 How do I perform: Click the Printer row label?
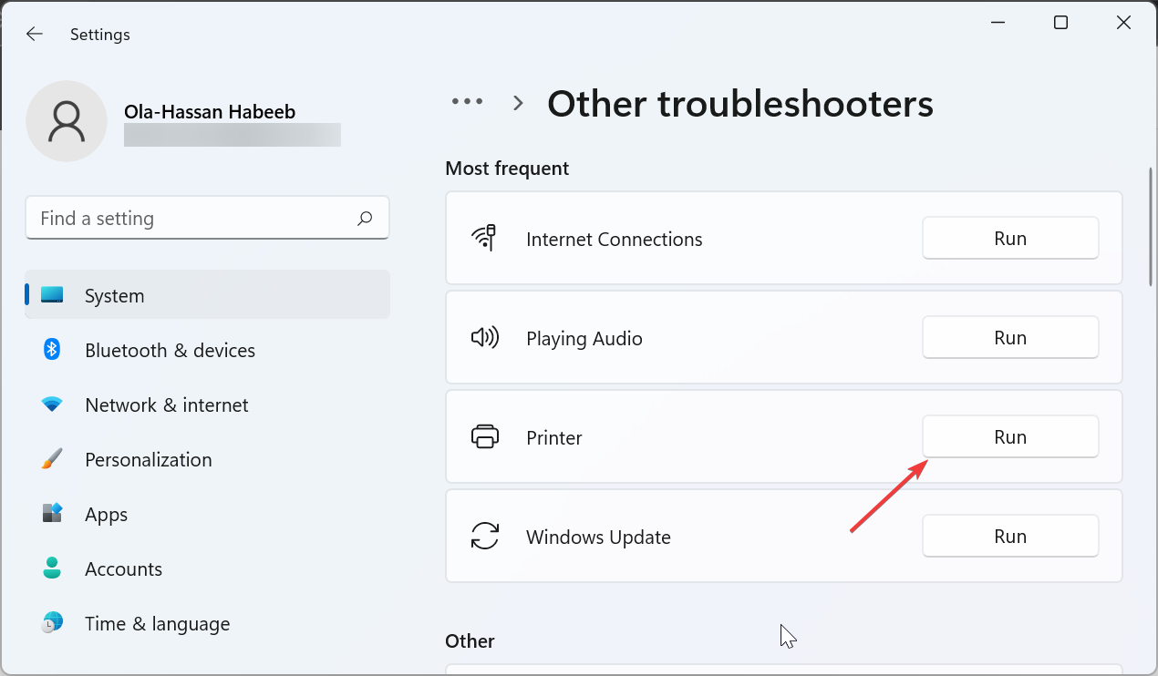pyautogui.click(x=554, y=437)
